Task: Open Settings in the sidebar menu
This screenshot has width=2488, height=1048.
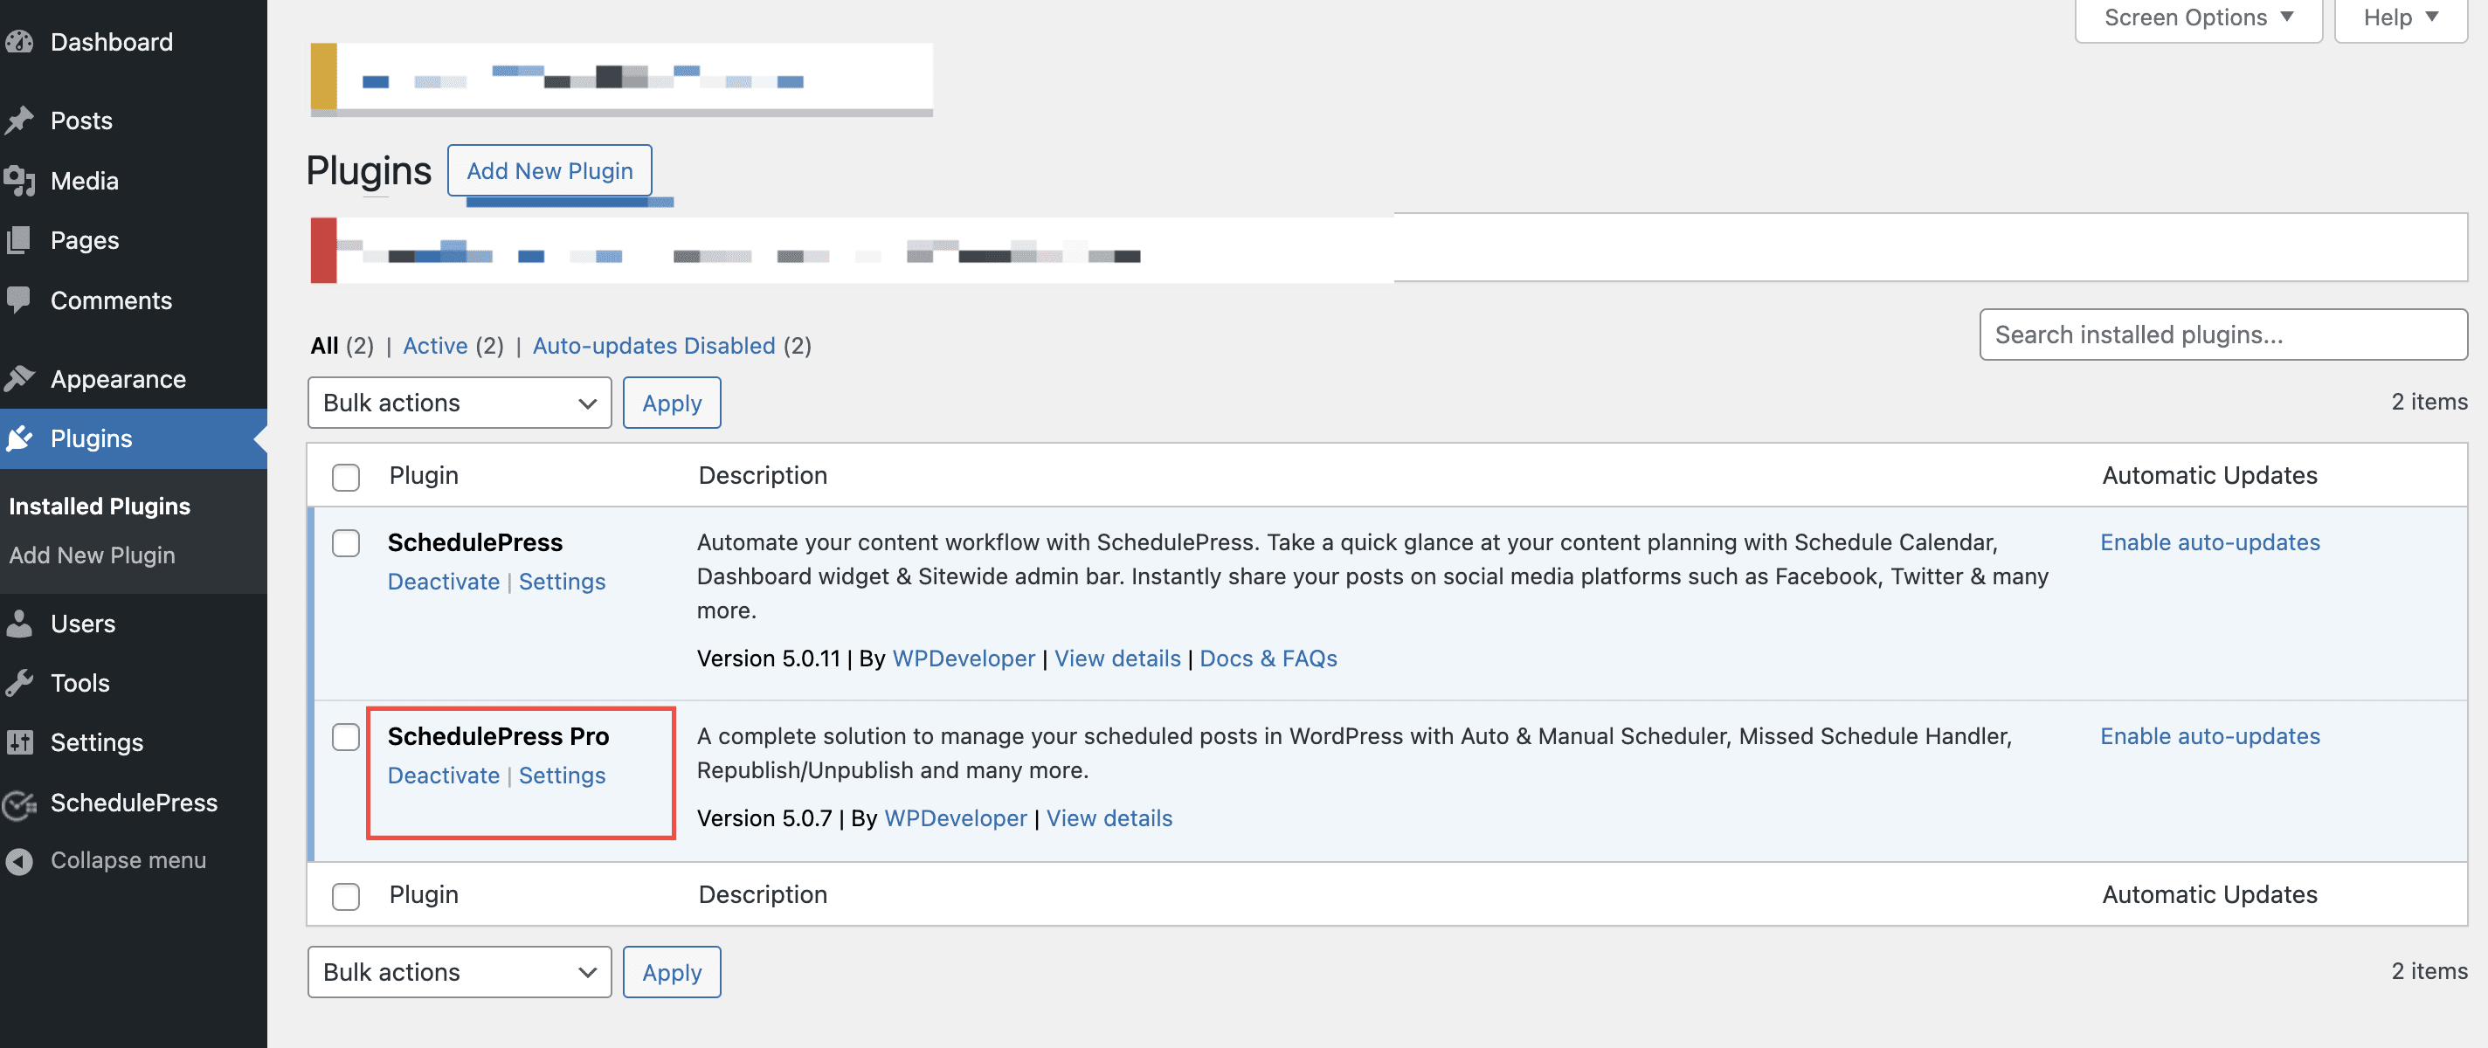Action: [x=97, y=743]
